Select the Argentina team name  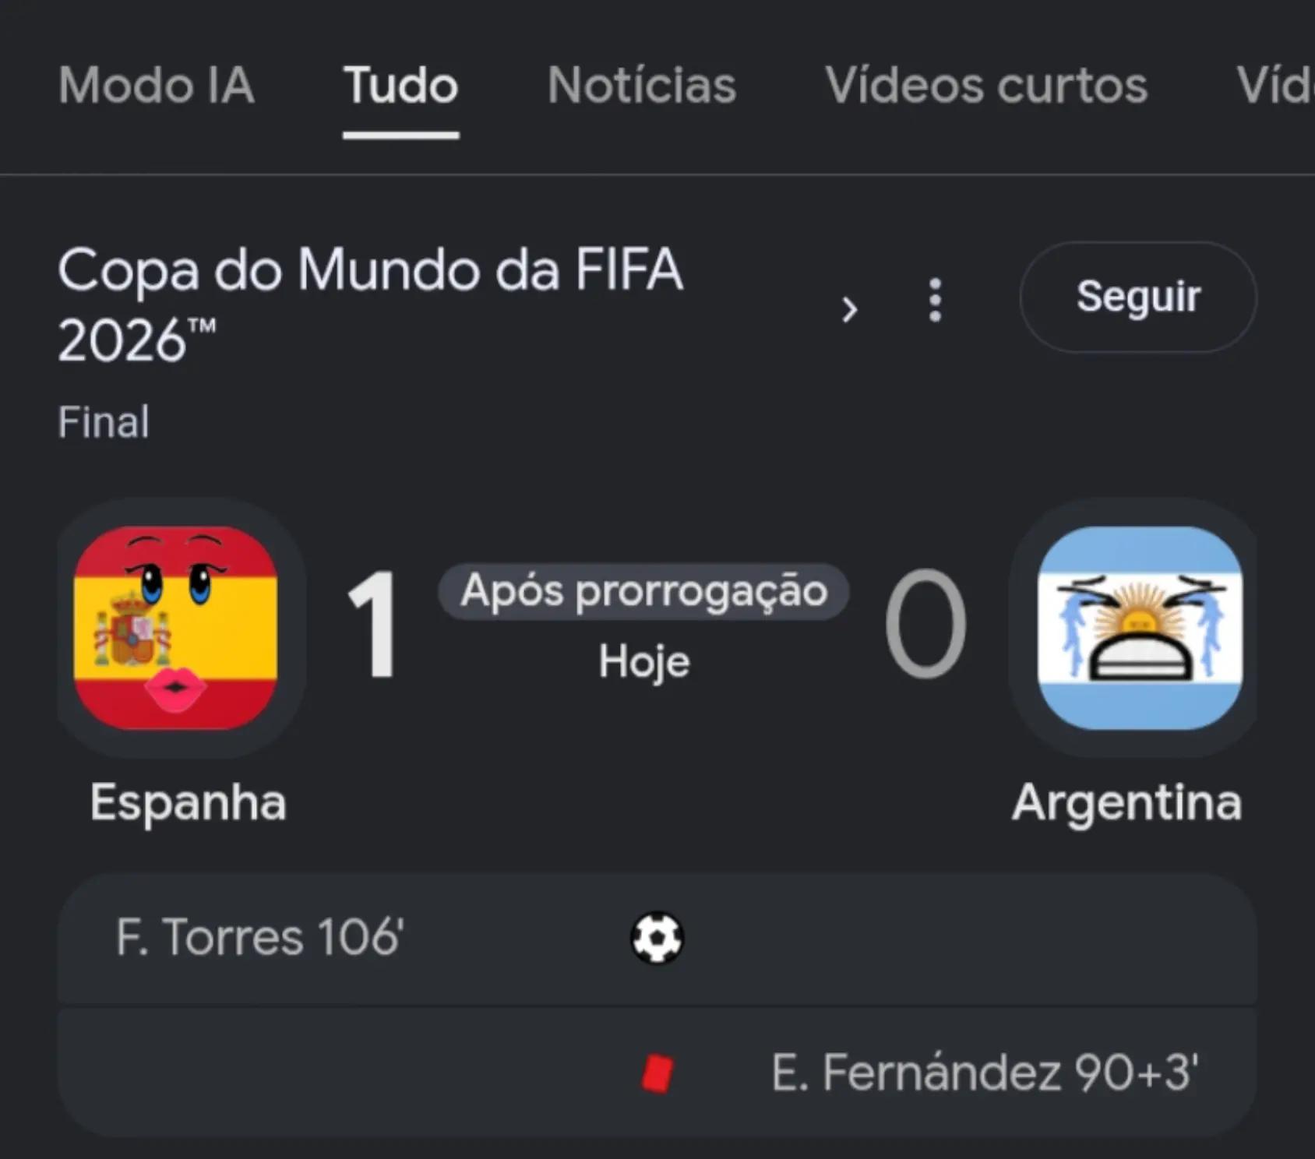(x=1126, y=802)
